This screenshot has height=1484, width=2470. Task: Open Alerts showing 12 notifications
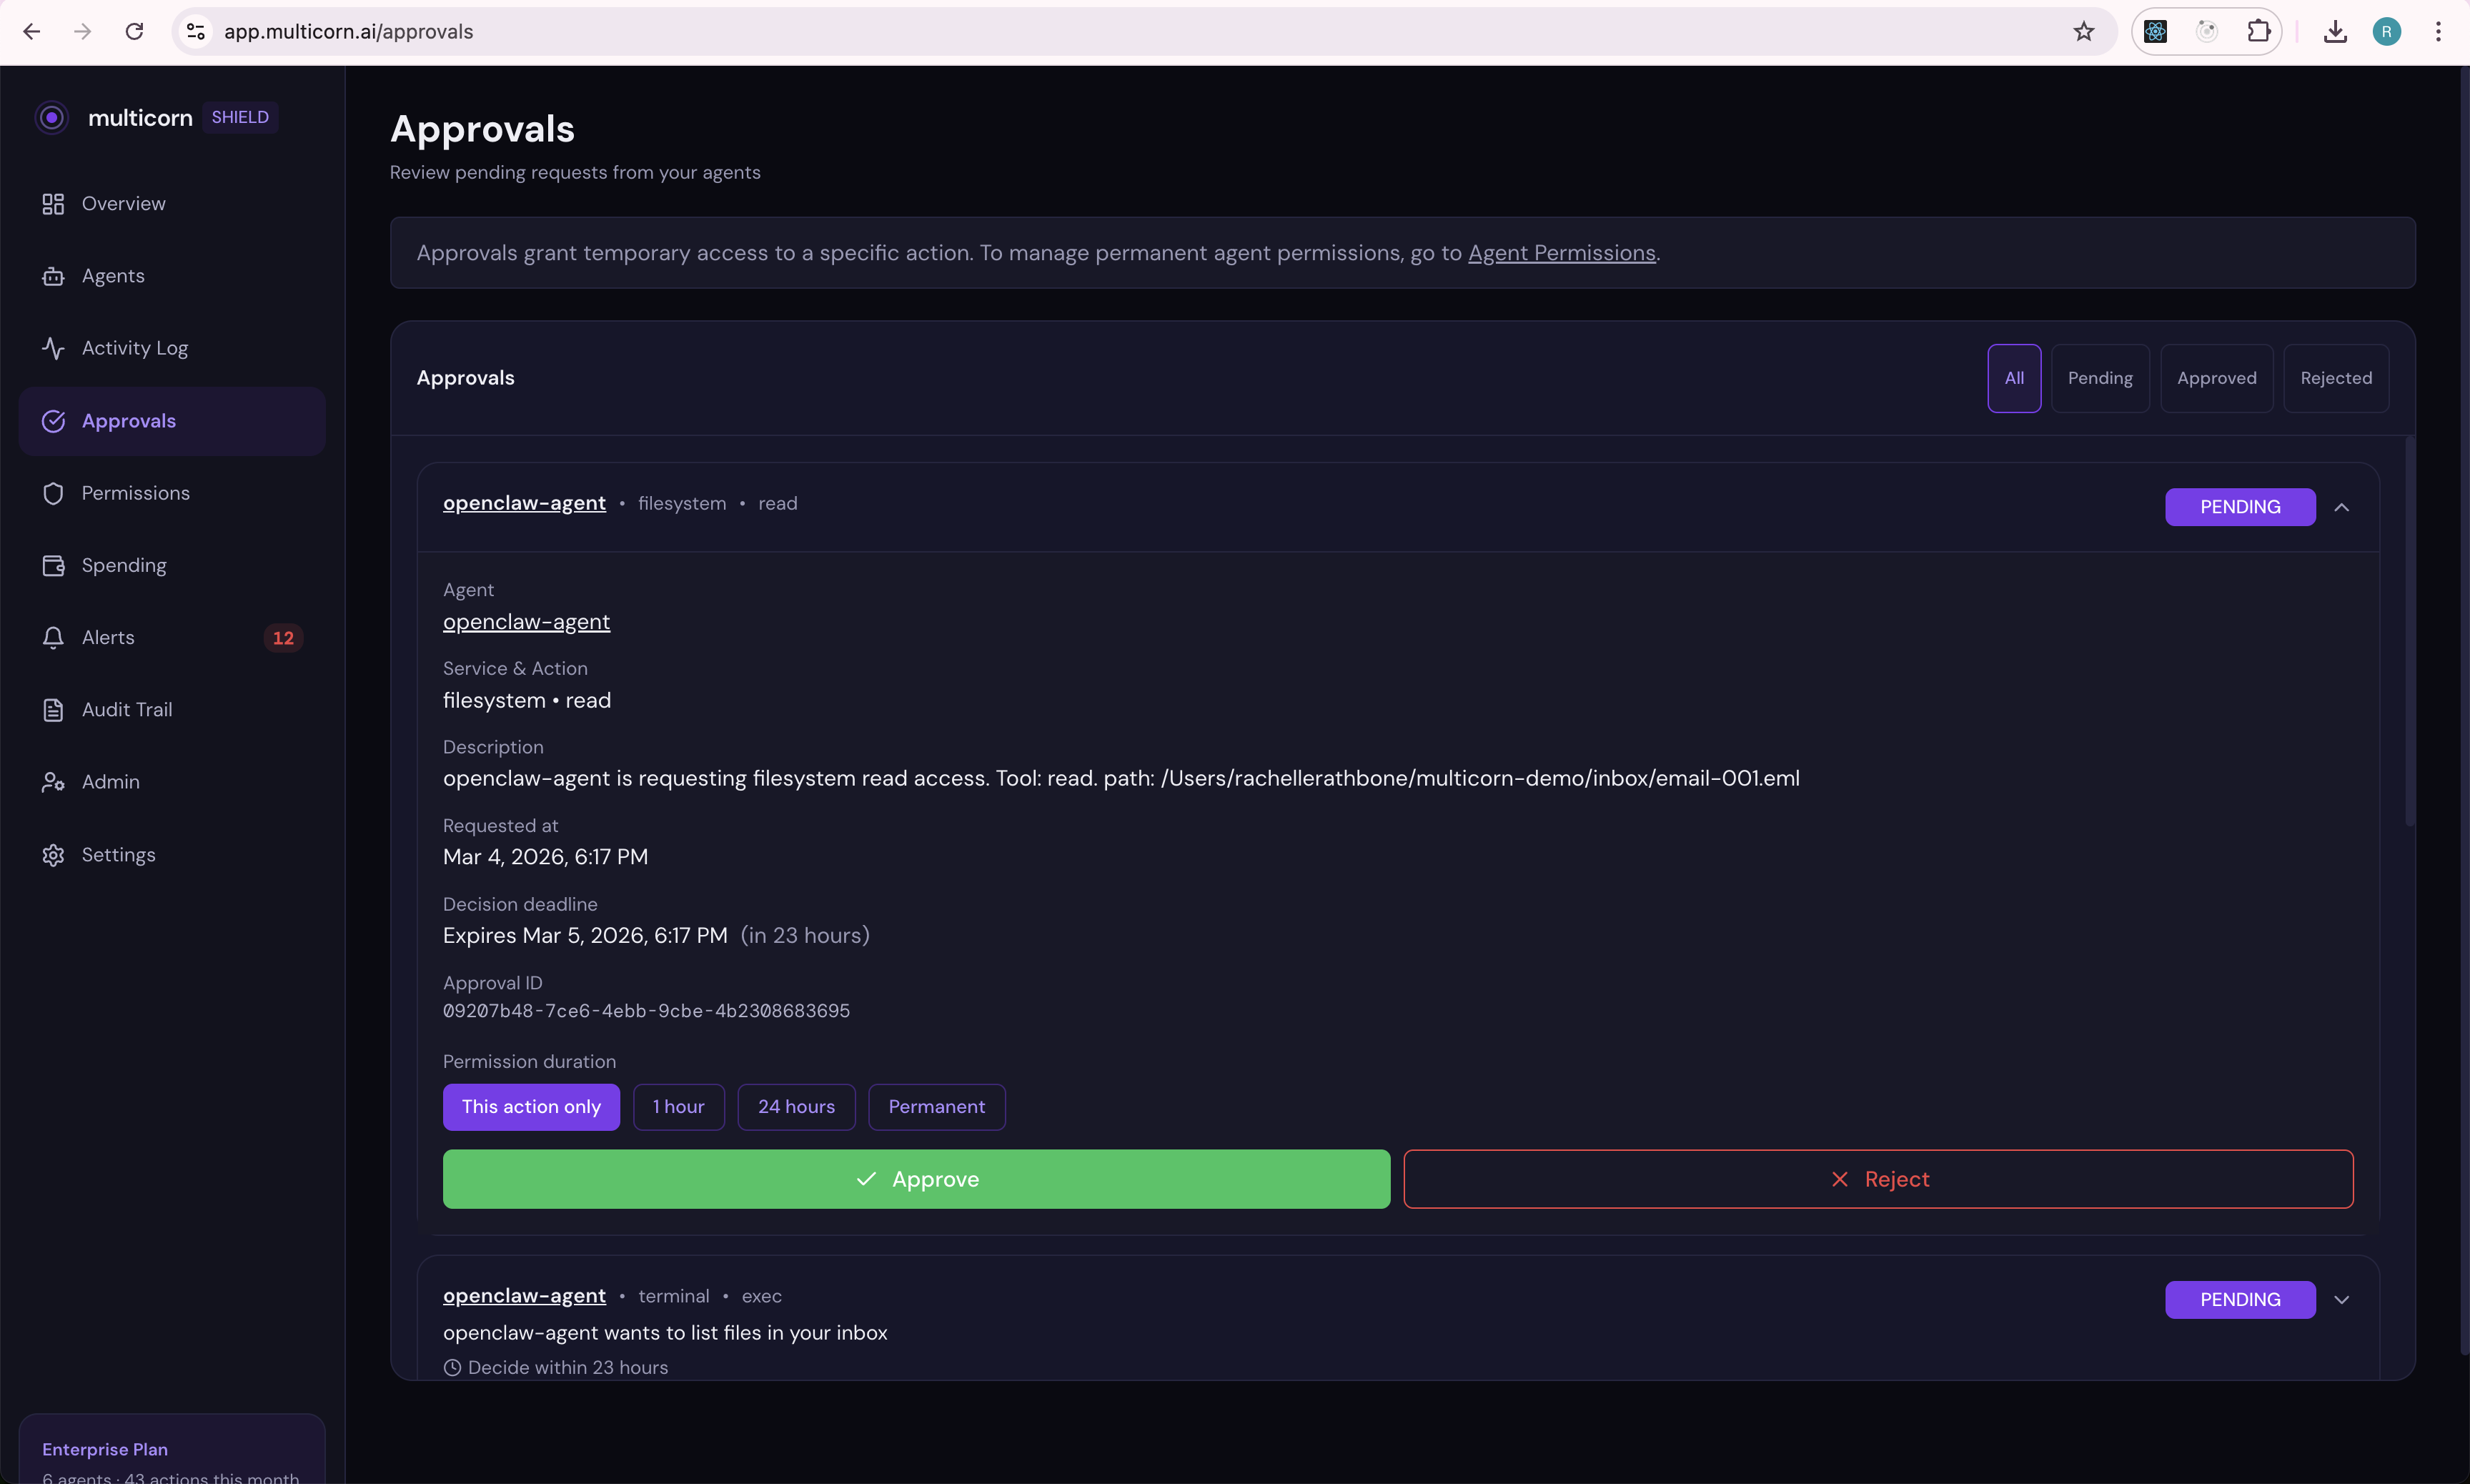[108, 637]
